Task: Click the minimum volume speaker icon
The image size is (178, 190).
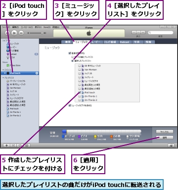Action: pyautogui.click(x=28, y=33)
